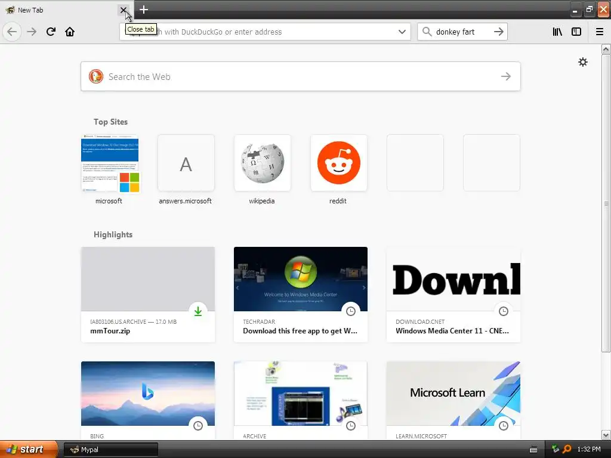Toggle the sidebar view icon
The width and height of the screenshot is (611, 458).
[576, 32]
